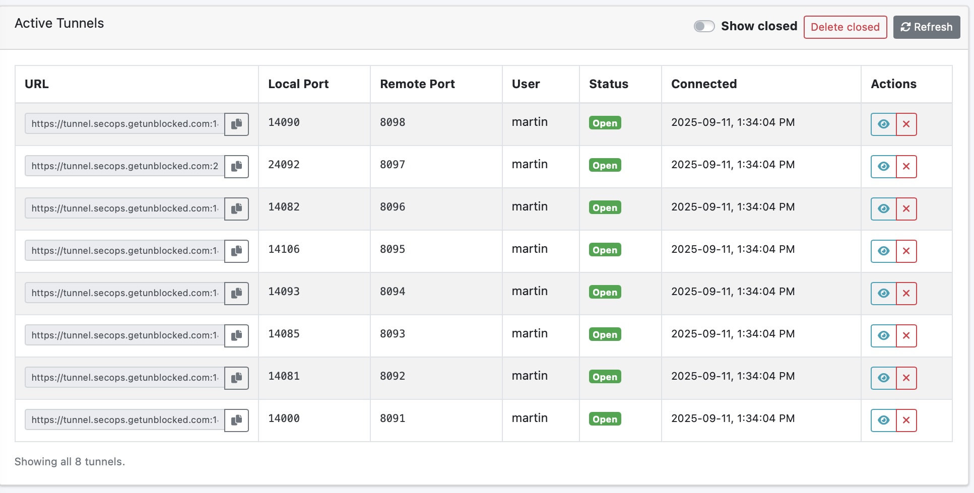Close the tunnel with remote port 8091

tap(906, 420)
